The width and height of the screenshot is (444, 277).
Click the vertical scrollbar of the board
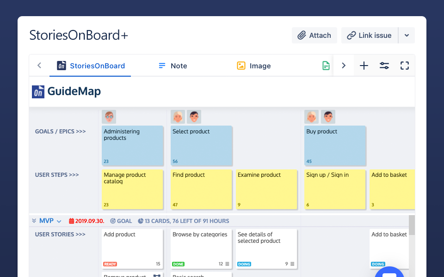click(412, 225)
